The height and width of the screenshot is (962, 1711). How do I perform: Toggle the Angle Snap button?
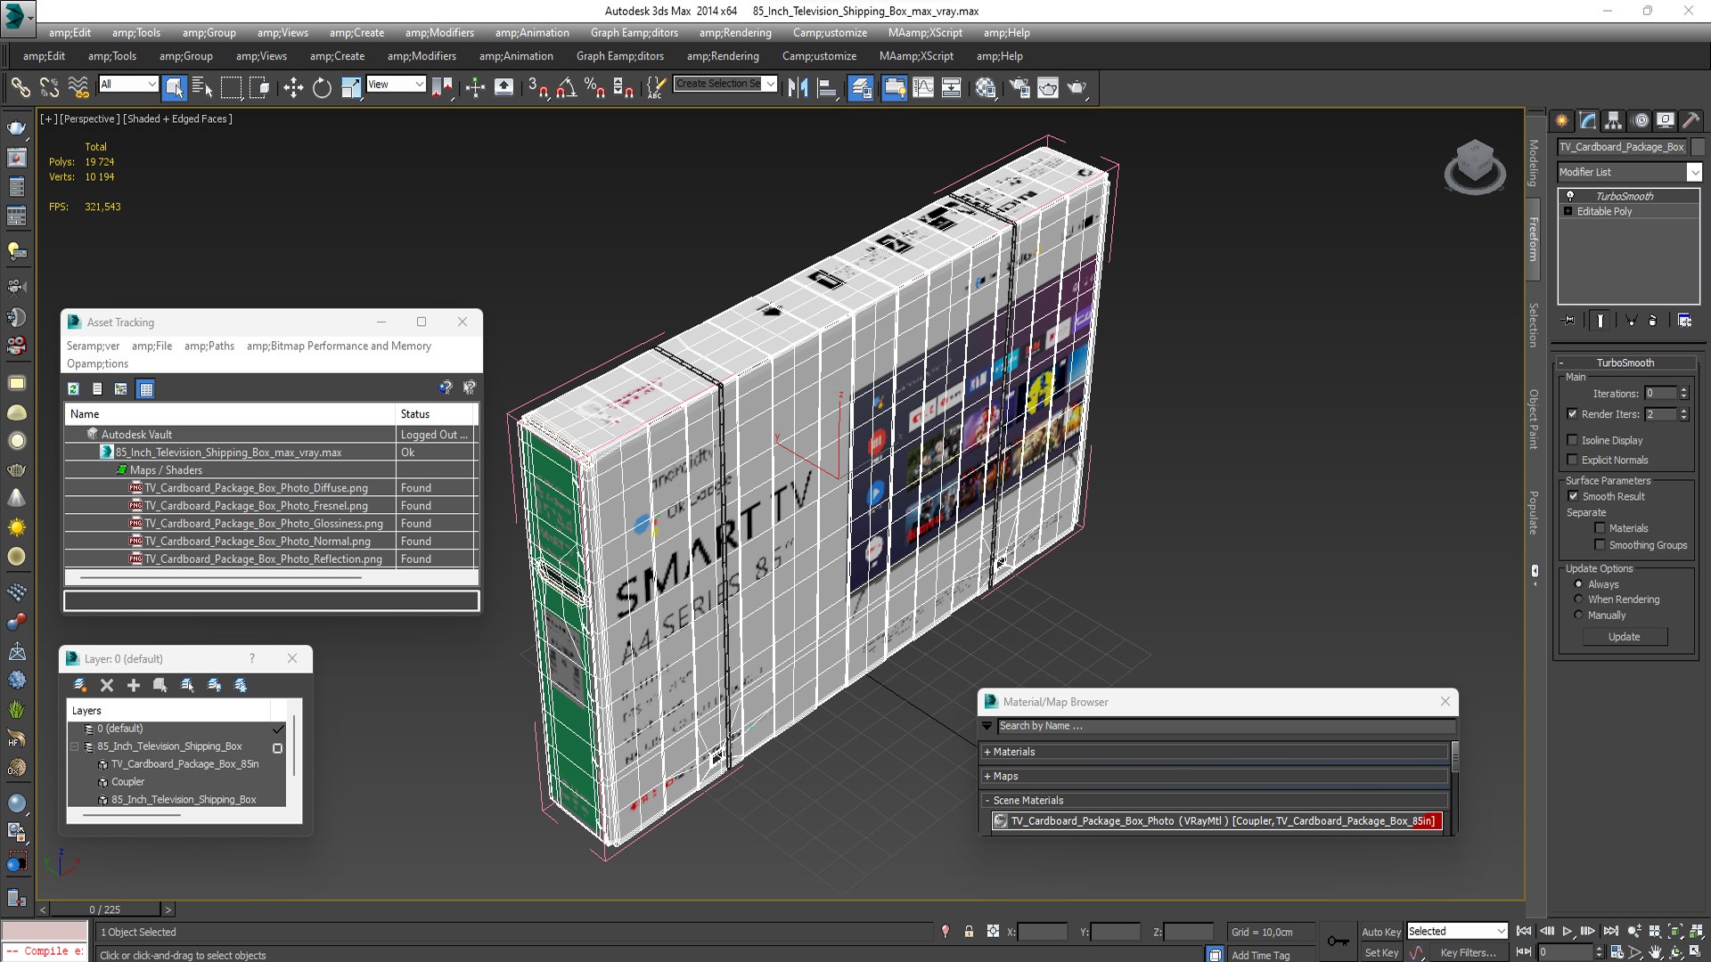566,86
